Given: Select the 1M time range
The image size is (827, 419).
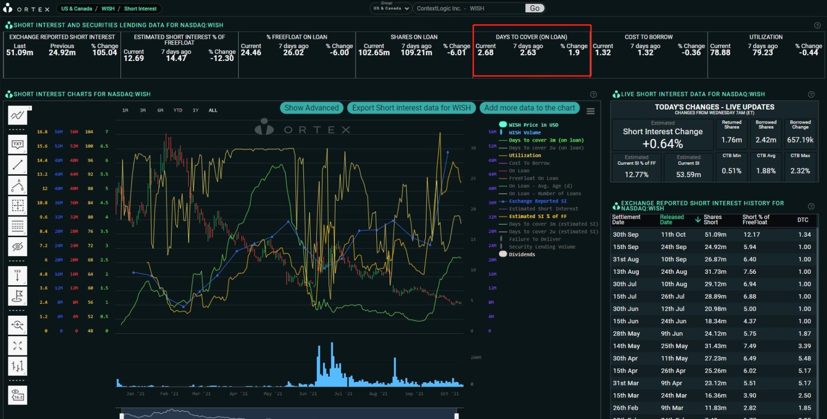Looking at the screenshot, I should click(x=125, y=111).
